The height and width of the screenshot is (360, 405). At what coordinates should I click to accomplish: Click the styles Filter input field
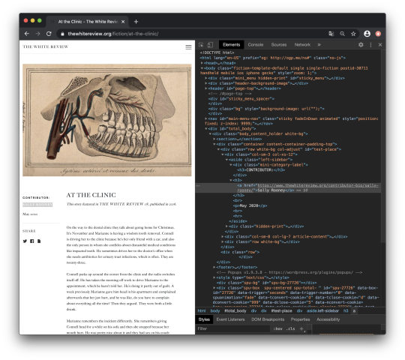point(233,328)
